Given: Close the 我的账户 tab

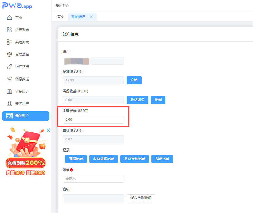Looking at the screenshot, I should tap(91, 17).
